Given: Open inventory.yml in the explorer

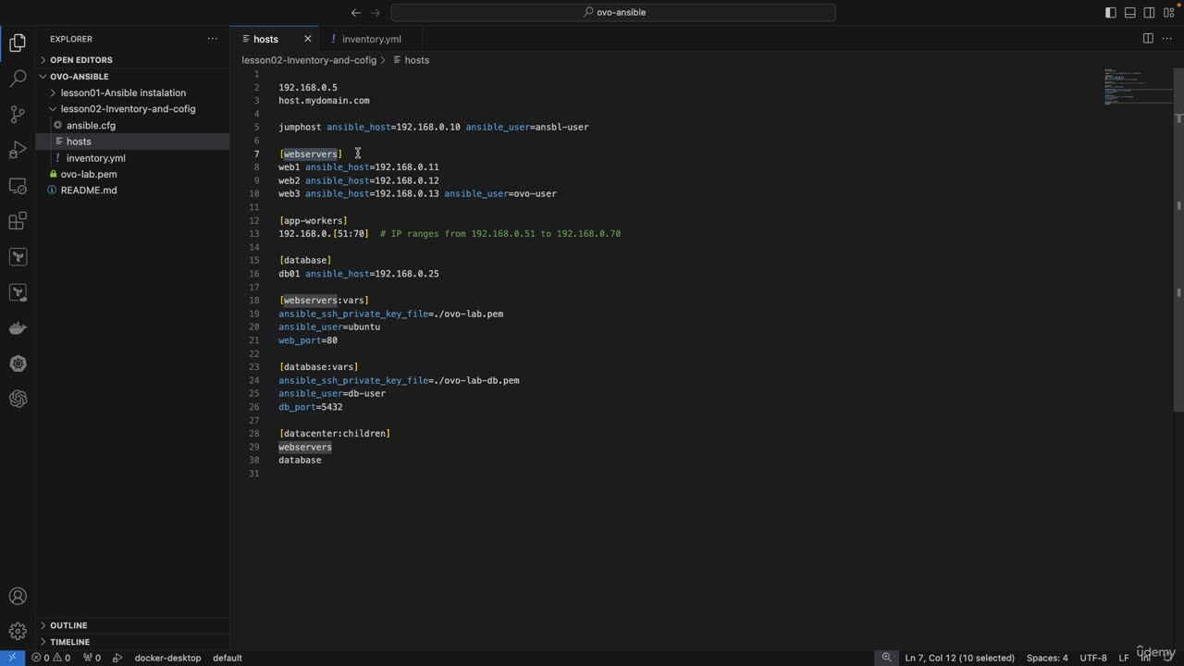Looking at the screenshot, I should [x=95, y=158].
